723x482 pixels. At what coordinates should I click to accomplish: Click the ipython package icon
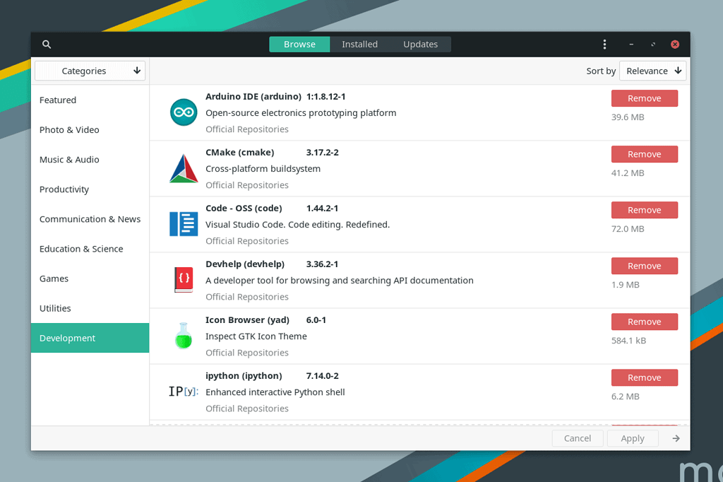(x=183, y=391)
